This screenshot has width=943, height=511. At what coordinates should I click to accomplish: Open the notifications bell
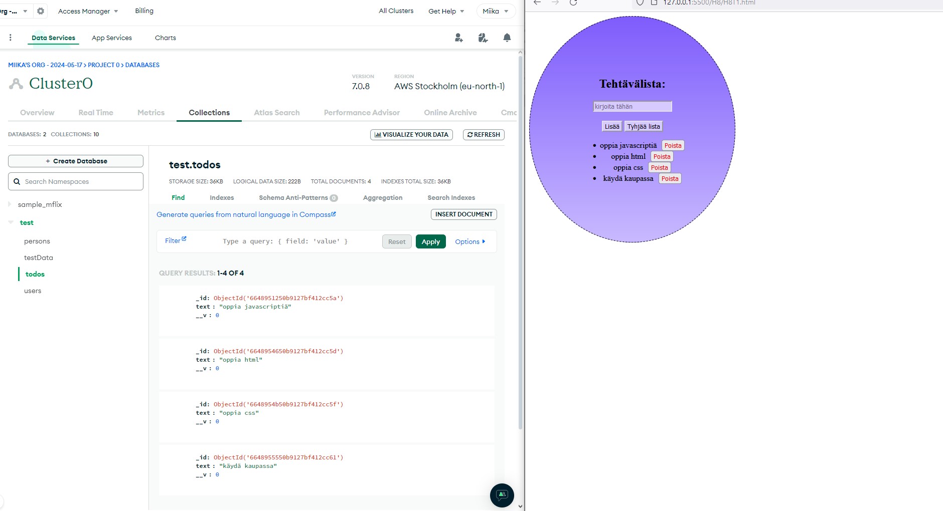[507, 38]
